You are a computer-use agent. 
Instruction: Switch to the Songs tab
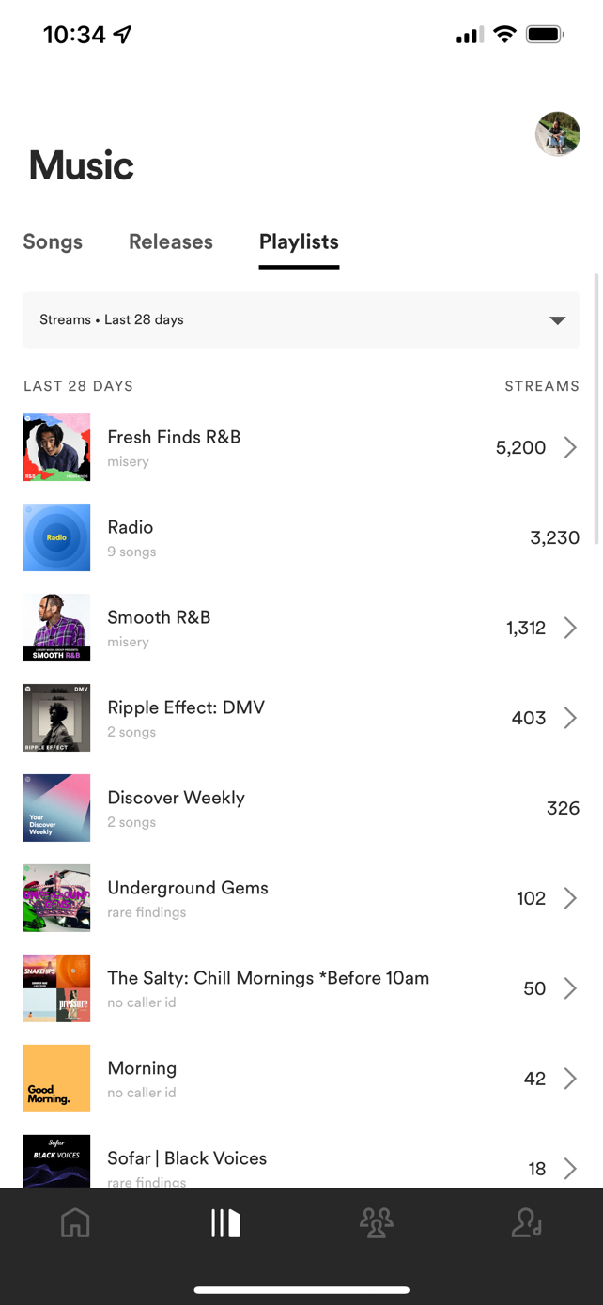point(53,241)
